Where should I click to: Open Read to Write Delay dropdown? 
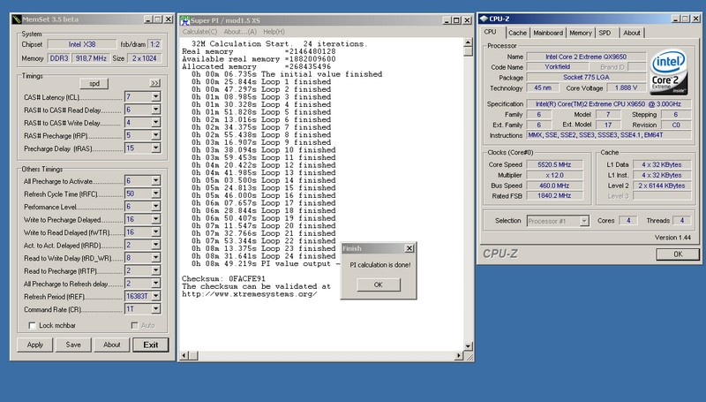[156, 258]
